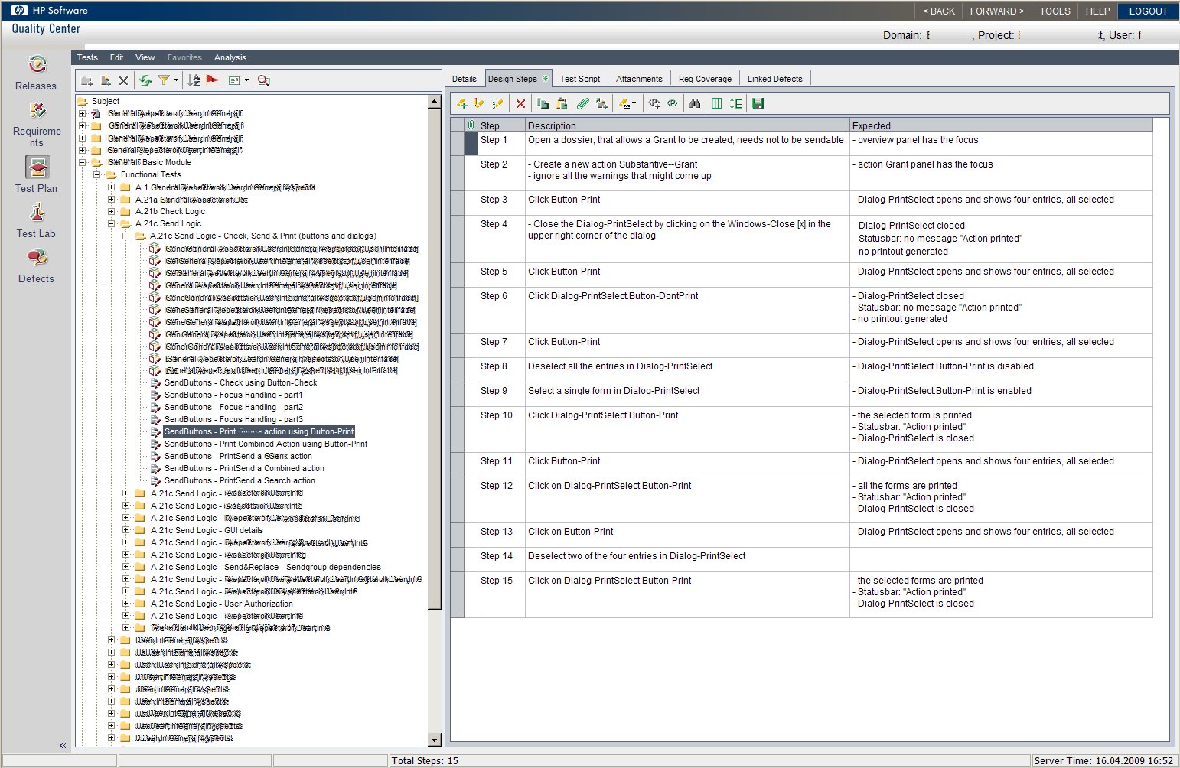This screenshot has width=1180, height=768.
Task: Click tree scrollbar up arrow
Action: coord(435,101)
